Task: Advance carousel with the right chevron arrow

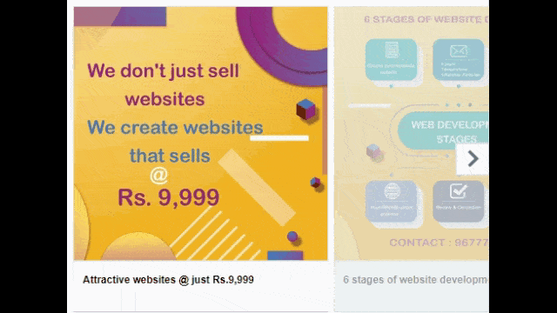Action: [x=473, y=158]
